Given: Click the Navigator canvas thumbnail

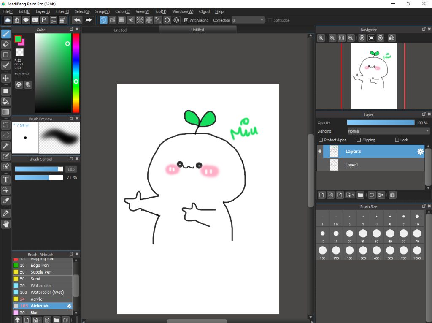Looking at the screenshot, I should (x=374, y=76).
